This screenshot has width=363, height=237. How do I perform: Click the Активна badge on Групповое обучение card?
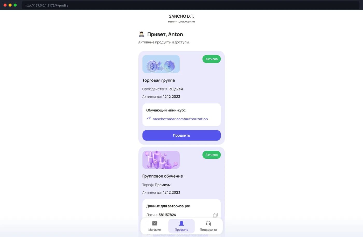click(212, 155)
